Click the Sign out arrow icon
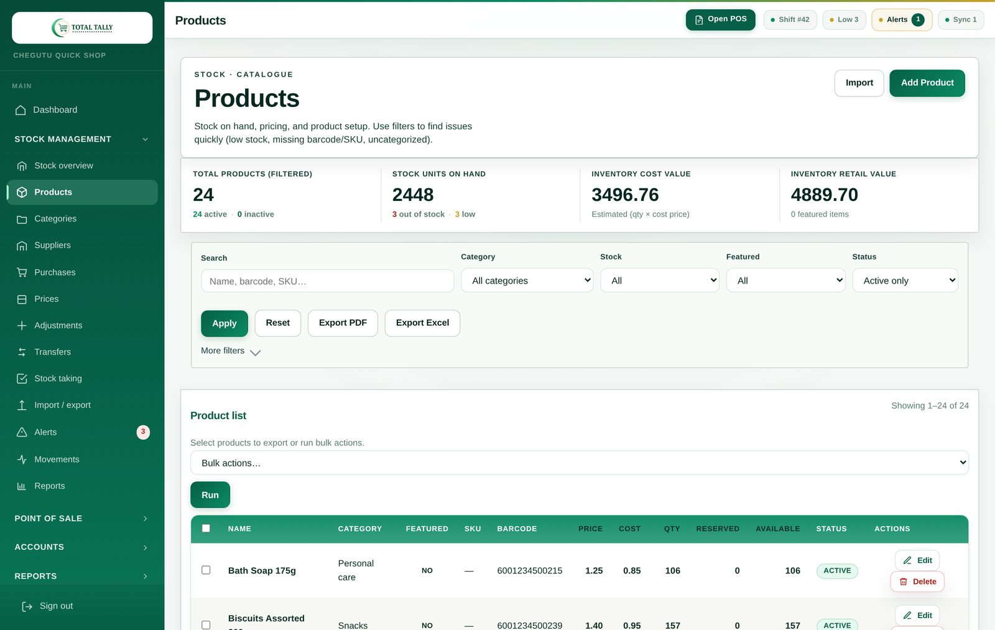Image resolution: width=995 pixels, height=630 pixels. pos(27,606)
